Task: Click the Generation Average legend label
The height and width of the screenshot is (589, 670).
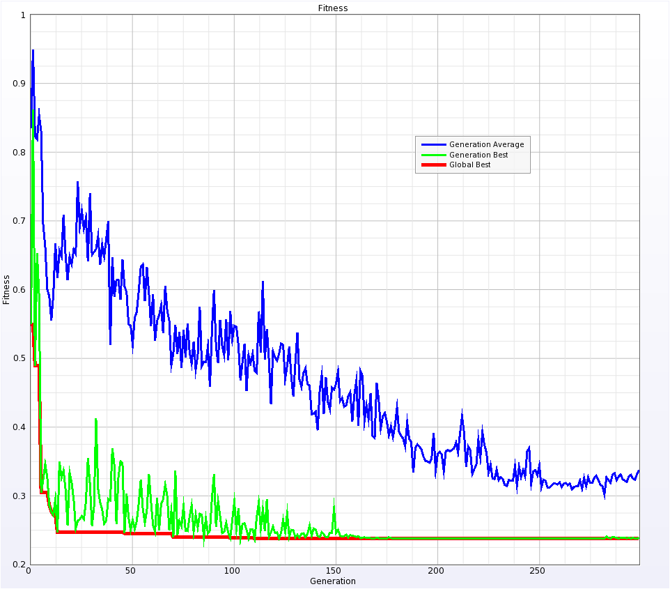Action: pyautogui.click(x=486, y=144)
